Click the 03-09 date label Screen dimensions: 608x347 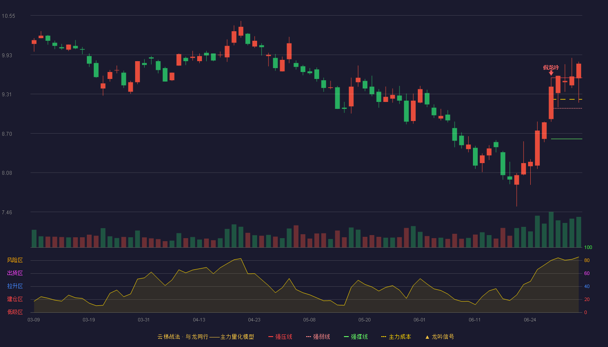pyautogui.click(x=34, y=320)
